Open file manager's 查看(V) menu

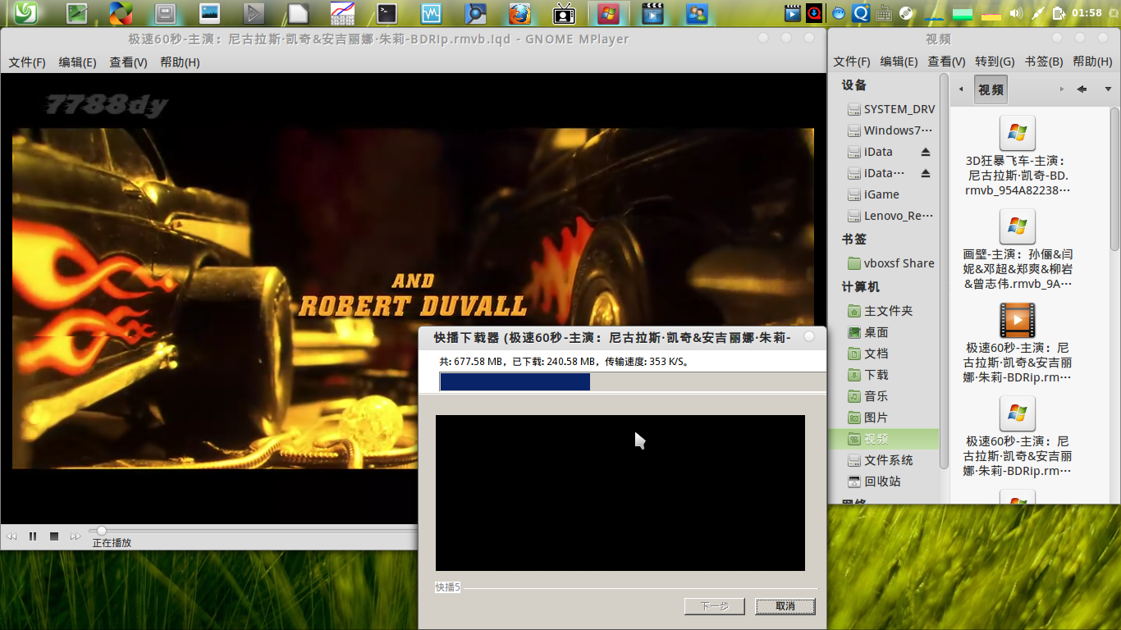point(946,62)
